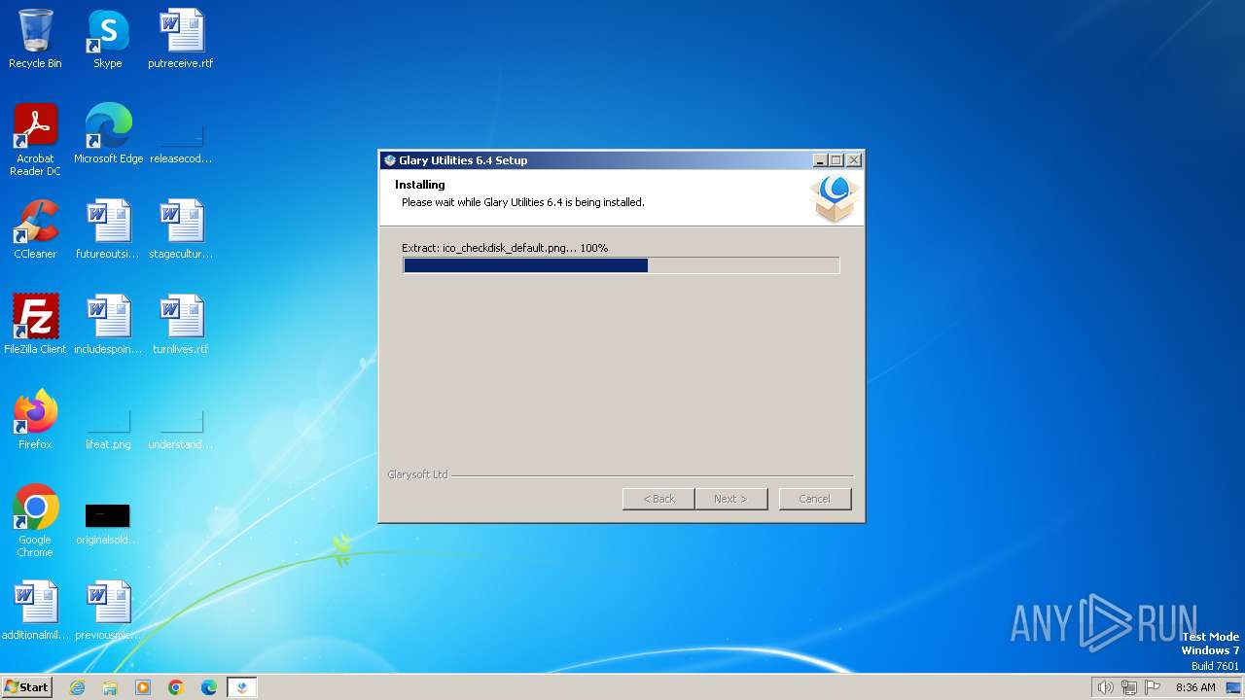Launch Firefox from the desktop
1245x700 pixels.
pos(35,420)
